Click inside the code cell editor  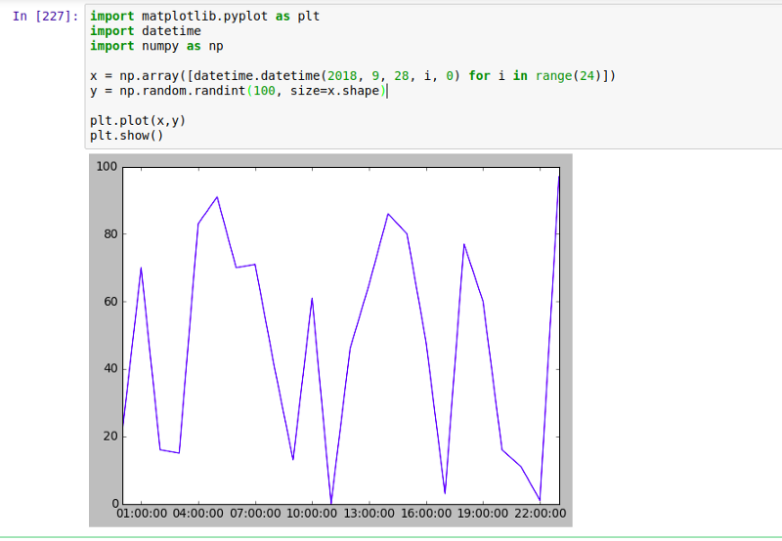(433, 76)
